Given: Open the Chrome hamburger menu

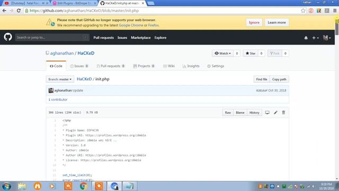Looking at the screenshot, I should pos(335,11).
